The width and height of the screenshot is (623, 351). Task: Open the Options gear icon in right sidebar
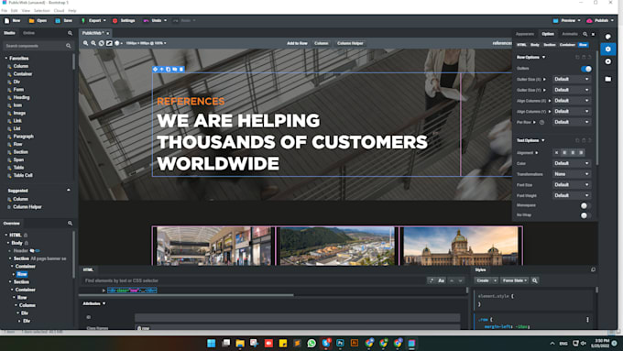click(608, 49)
